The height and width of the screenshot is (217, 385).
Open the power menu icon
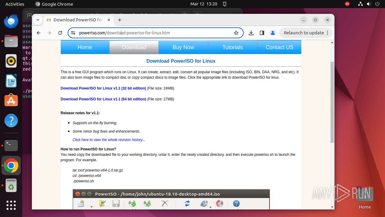point(378,4)
